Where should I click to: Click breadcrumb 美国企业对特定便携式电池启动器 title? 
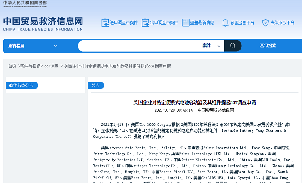117,66
